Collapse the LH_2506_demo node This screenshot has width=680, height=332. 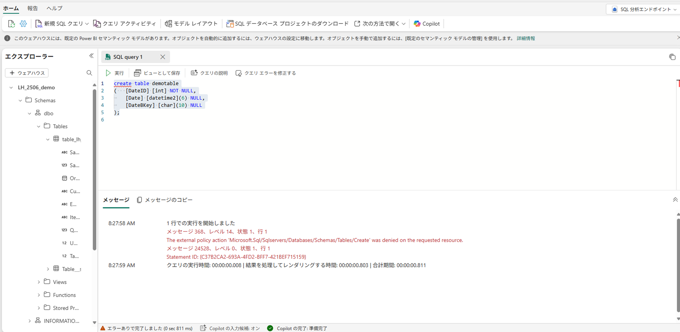pos(11,88)
